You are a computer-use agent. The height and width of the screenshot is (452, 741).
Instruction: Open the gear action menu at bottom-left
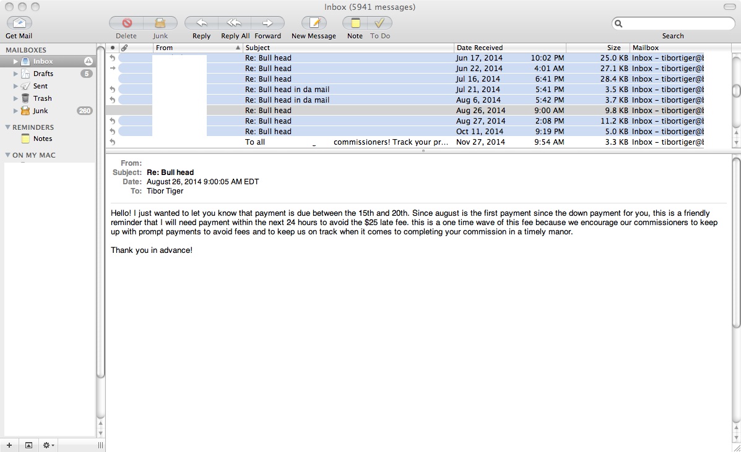48,445
